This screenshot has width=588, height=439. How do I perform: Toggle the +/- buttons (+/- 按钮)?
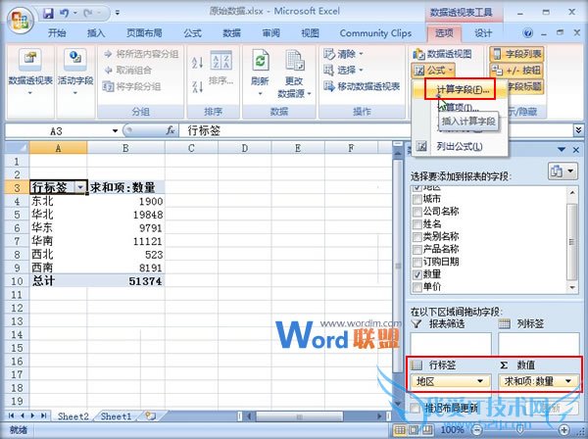516,71
